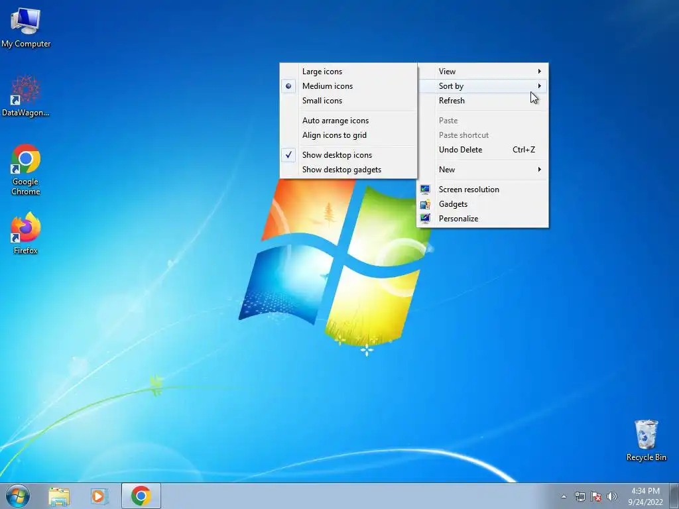
Task: Open the network status tray icon
Action: click(x=580, y=496)
